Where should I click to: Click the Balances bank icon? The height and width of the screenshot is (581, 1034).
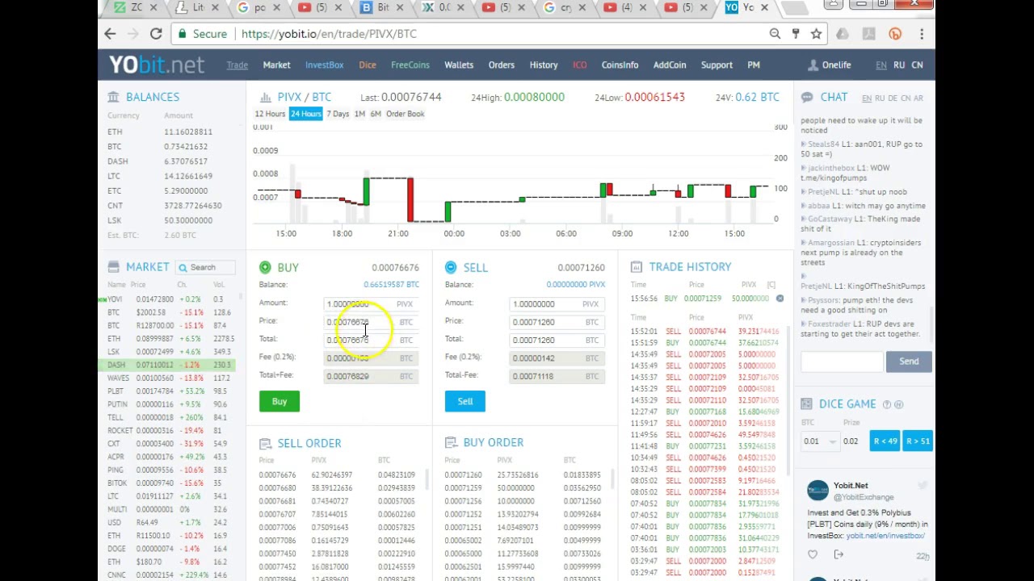tap(114, 97)
